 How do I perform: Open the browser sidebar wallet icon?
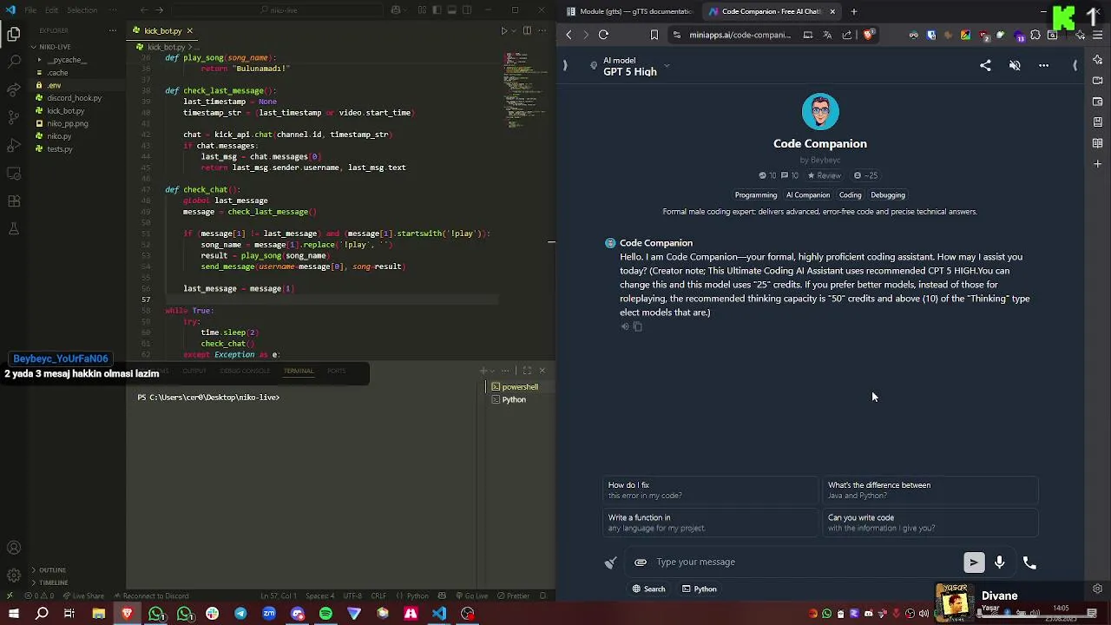pos(1098,102)
